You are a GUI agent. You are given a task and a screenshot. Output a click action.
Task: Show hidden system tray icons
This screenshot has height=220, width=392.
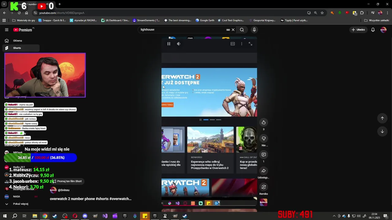[334, 216]
